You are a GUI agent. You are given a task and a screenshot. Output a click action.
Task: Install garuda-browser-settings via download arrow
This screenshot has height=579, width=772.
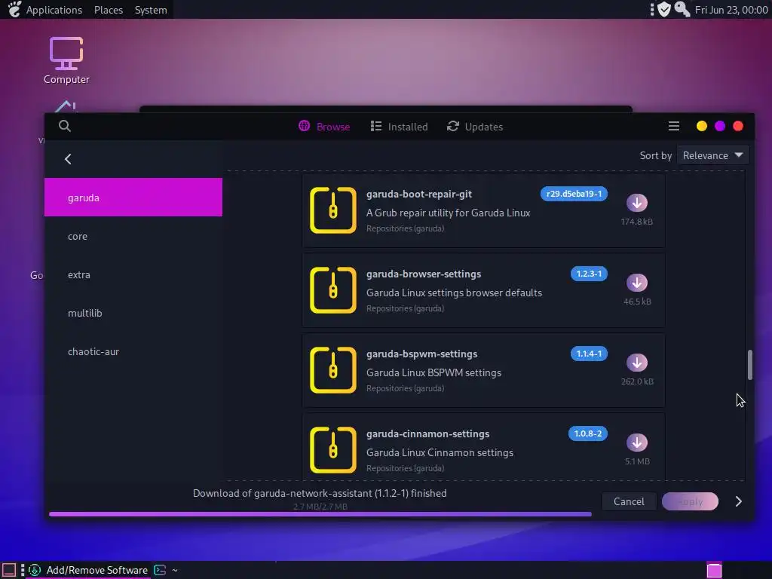tap(636, 283)
